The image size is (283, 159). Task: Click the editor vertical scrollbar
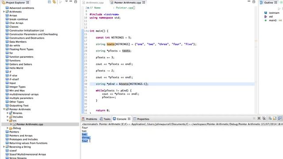pos(256,60)
